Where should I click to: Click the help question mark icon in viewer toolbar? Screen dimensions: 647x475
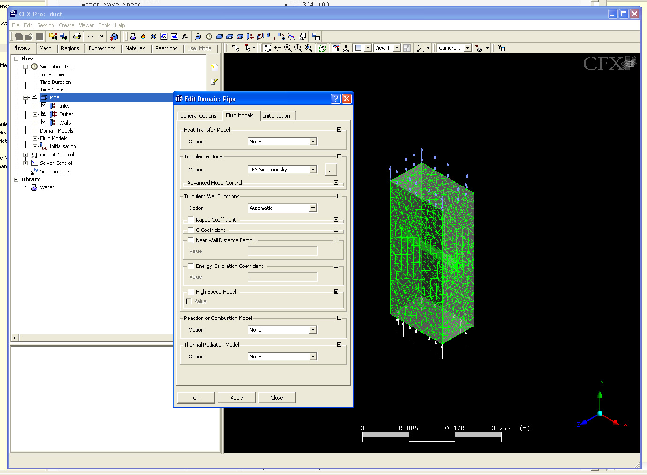pos(502,48)
